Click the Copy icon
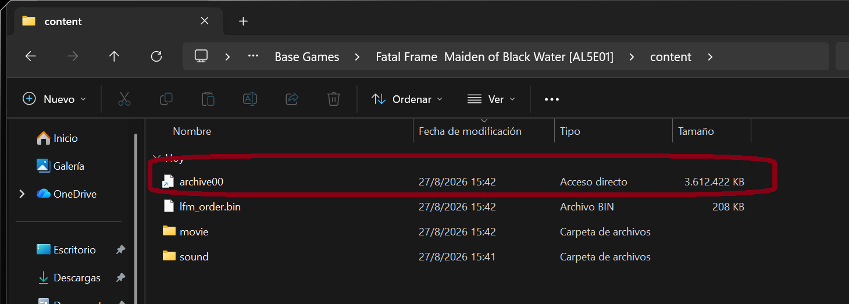The image size is (849, 304). pyautogui.click(x=166, y=99)
